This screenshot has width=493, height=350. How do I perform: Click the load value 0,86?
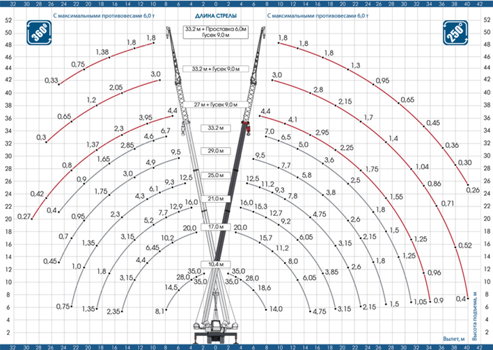[435, 184]
